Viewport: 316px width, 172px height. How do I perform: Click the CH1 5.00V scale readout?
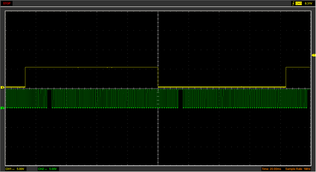click(15, 169)
